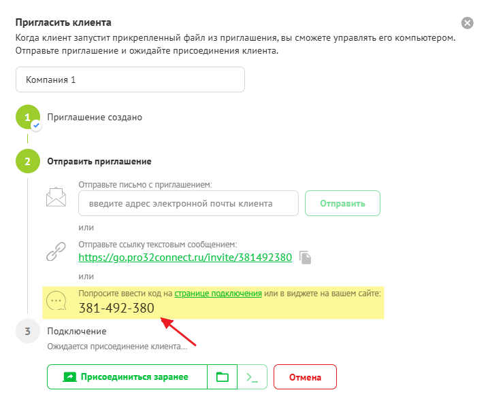490x405 pixels.
Task: Click the copy link icon
Action: pyautogui.click(x=306, y=258)
